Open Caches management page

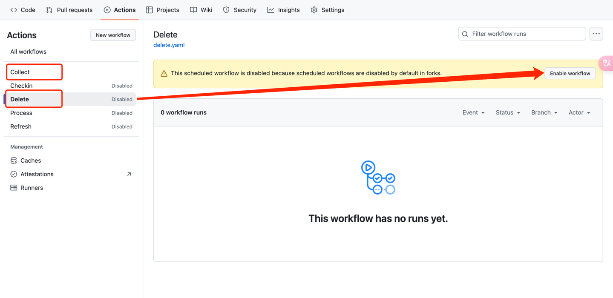click(x=71, y=160)
